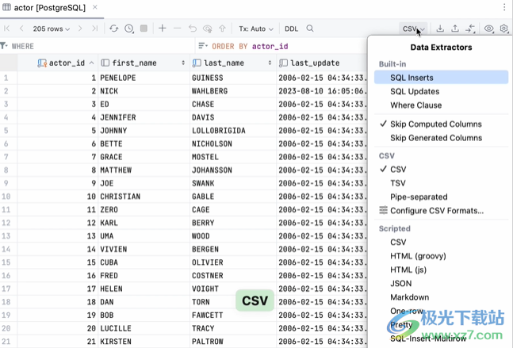The height and width of the screenshot is (348, 513).
Task: Toggle first_name column sort arrows
Action: 183,63
